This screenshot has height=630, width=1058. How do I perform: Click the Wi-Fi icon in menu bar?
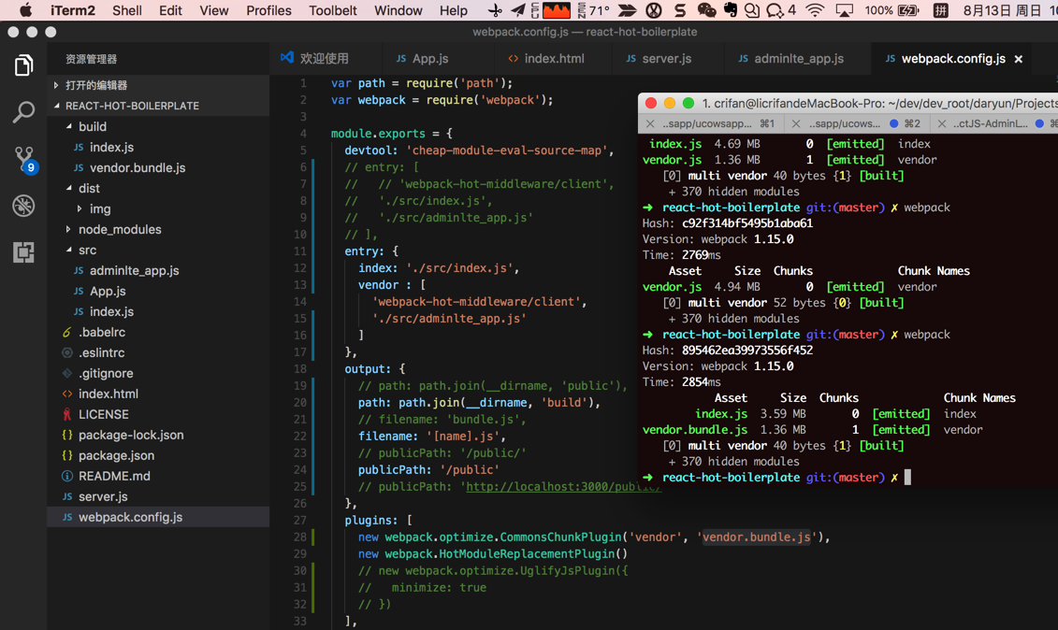pos(815,10)
